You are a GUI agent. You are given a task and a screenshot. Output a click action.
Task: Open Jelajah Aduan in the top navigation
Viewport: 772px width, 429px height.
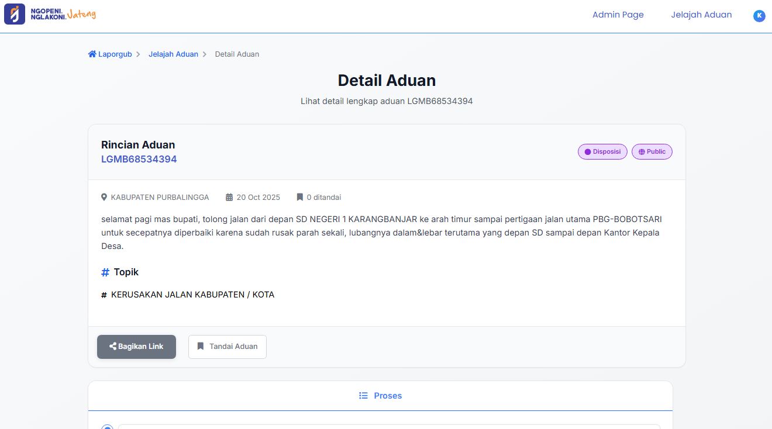click(701, 15)
